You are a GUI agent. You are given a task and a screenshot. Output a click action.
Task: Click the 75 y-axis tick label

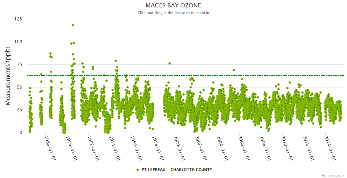19,65
